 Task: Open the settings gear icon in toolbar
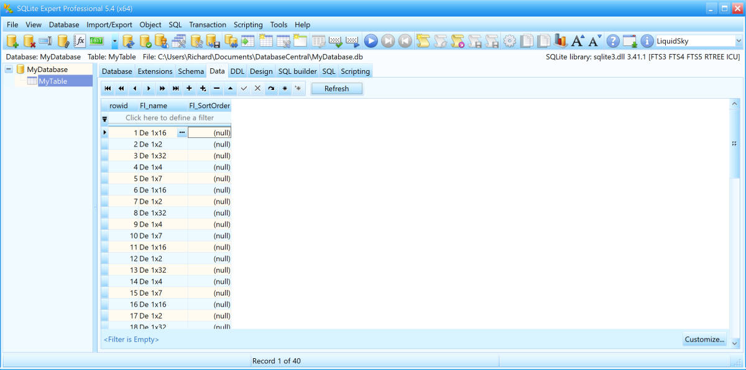pos(510,41)
